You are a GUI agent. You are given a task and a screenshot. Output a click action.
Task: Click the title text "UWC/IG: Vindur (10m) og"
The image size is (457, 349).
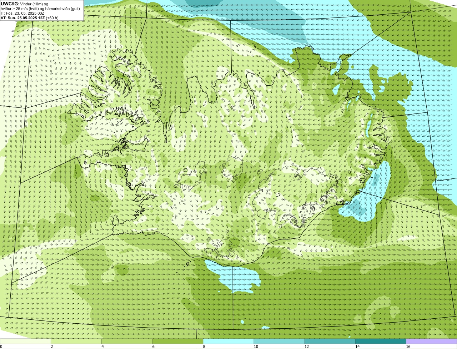24,4
